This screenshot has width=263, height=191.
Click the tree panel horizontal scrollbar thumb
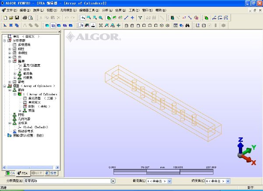point(30,167)
